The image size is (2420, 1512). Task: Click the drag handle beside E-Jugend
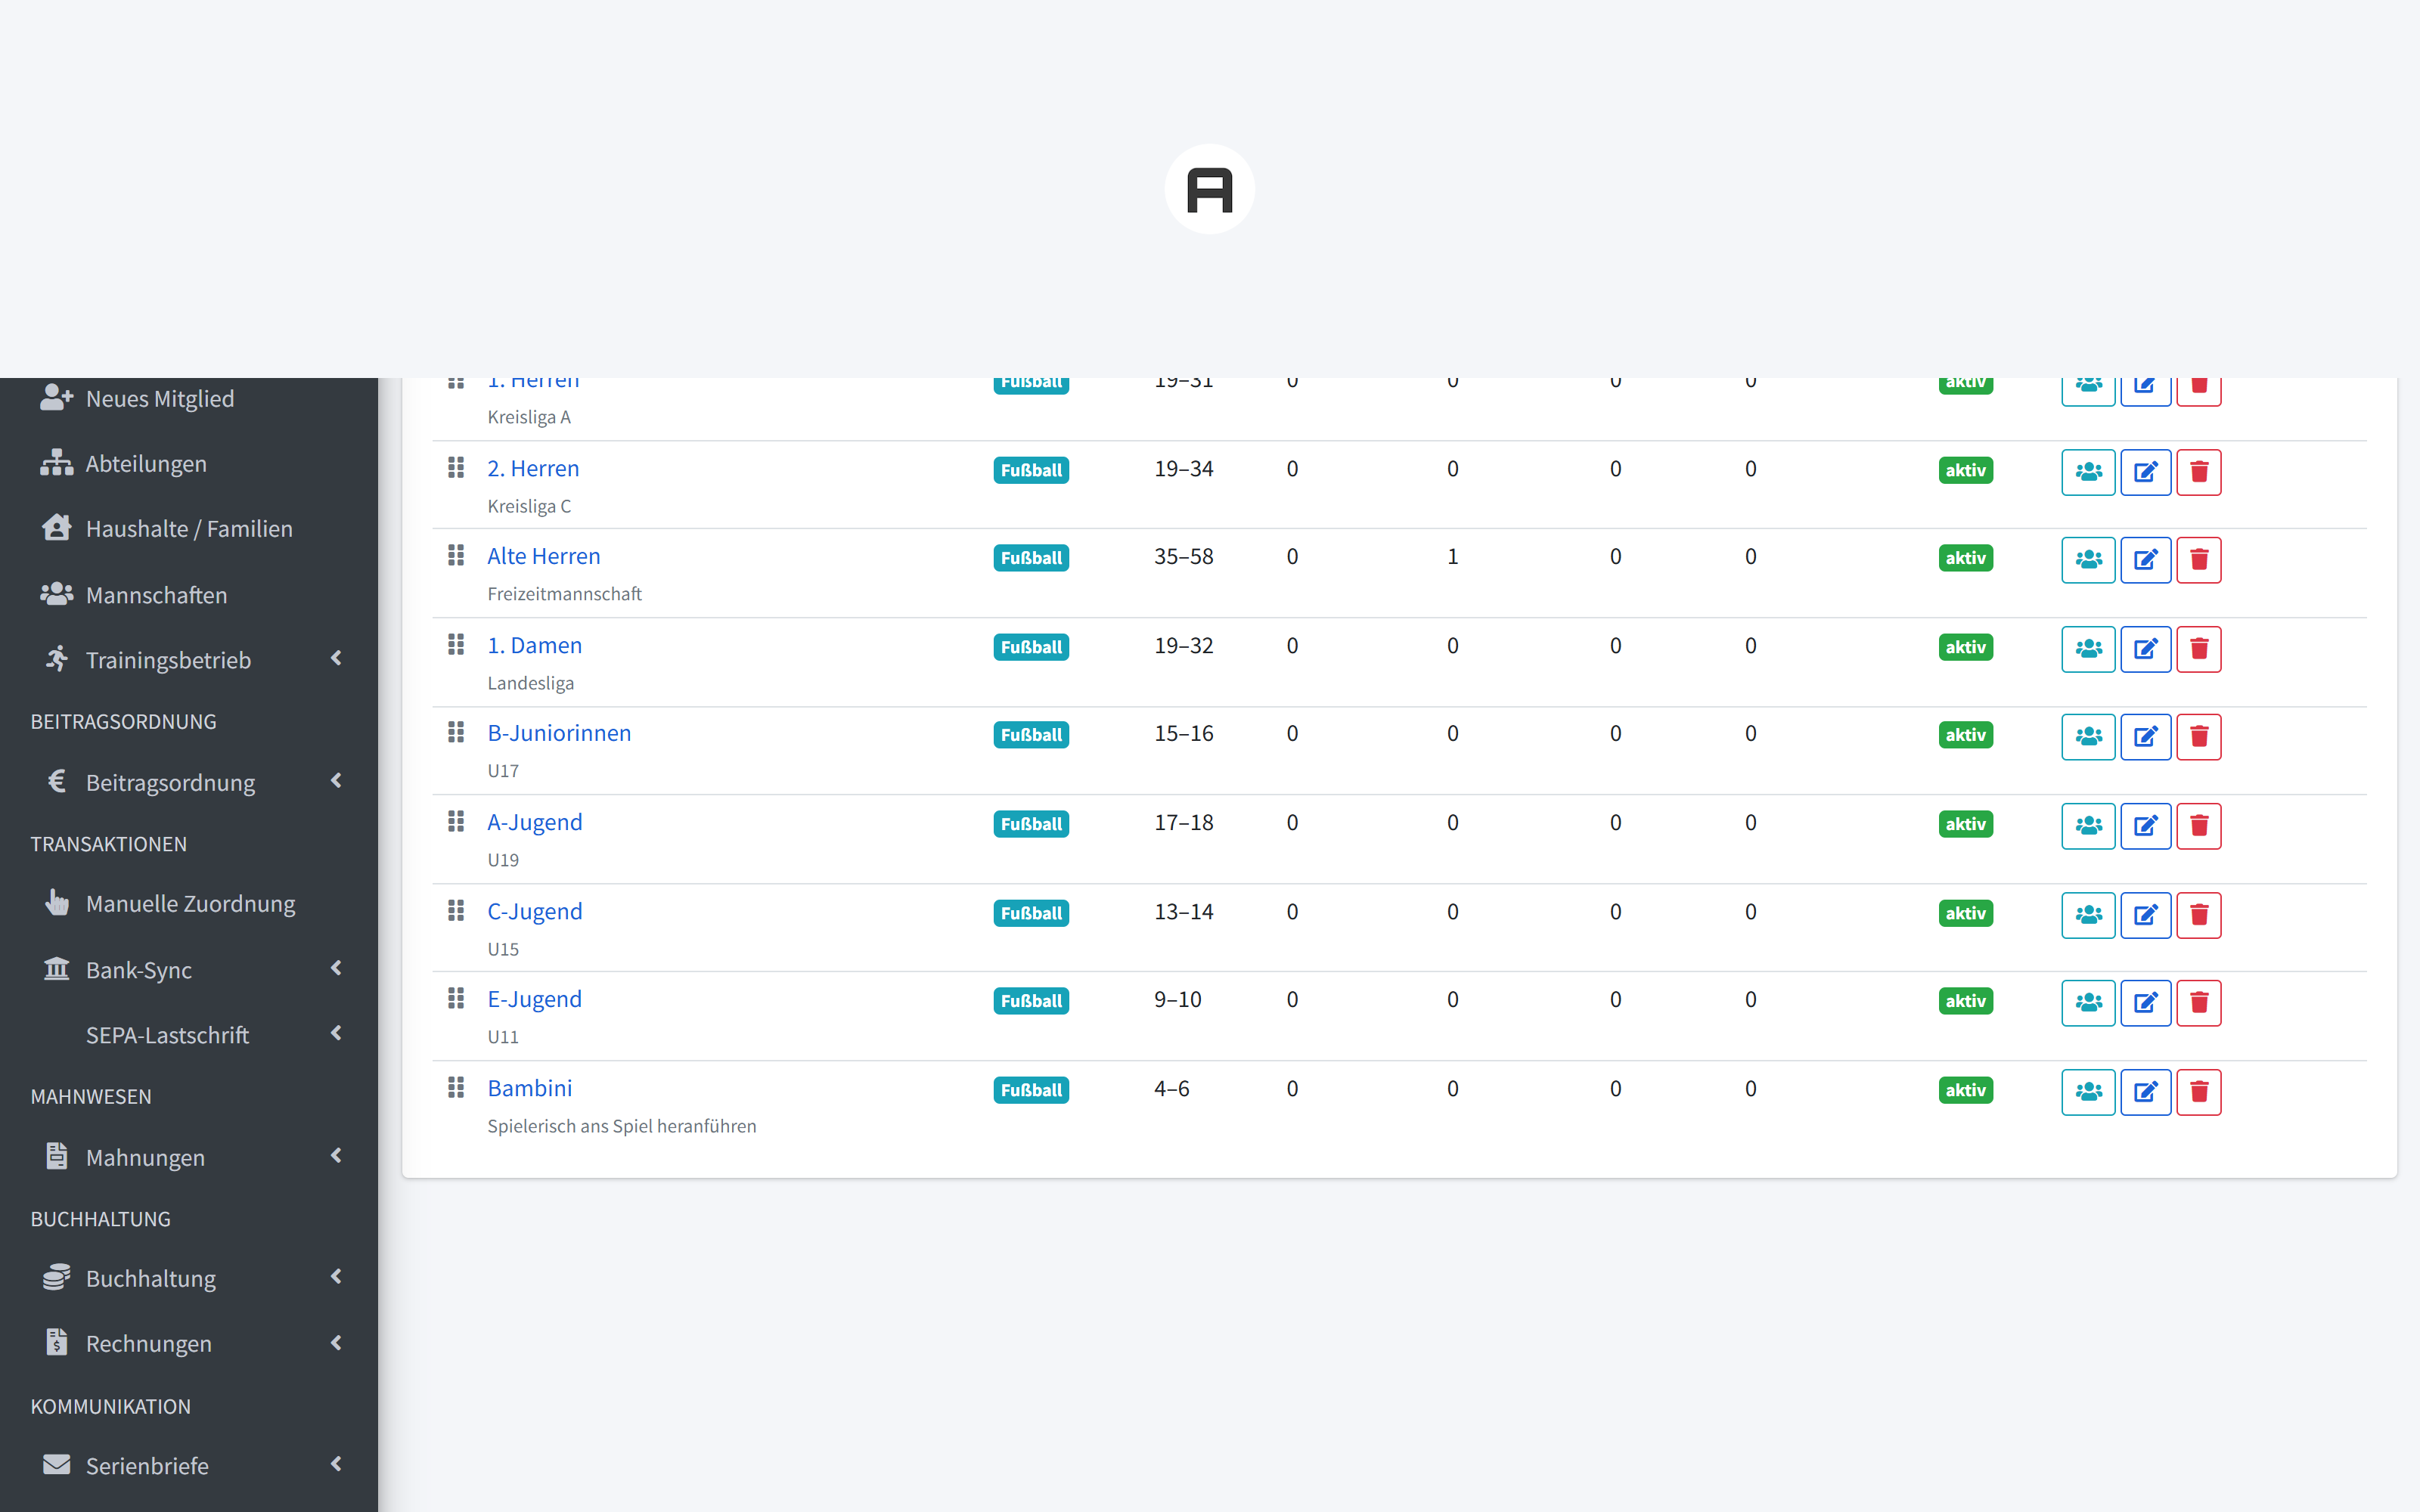(456, 998)
